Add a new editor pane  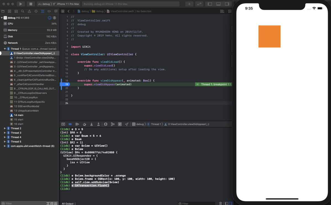point(229,11)
